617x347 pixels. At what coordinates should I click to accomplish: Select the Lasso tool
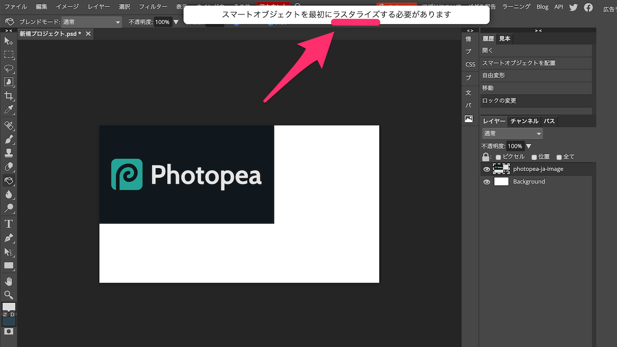[x=9, y=68]
